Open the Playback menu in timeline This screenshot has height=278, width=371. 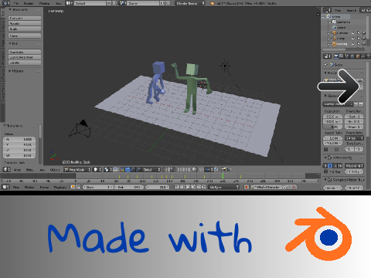click(60, 187)
